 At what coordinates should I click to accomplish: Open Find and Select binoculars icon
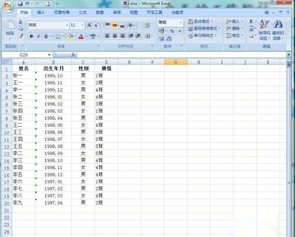click(x=278, y=24)
